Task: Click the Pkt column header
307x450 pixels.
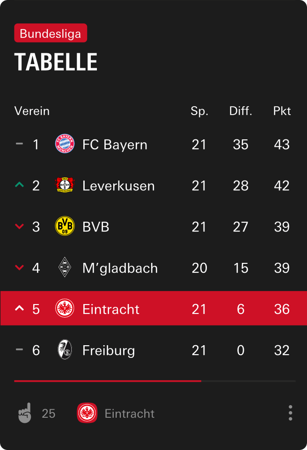Action: 282,111
